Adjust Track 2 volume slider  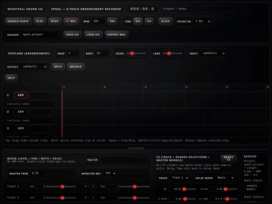pos(62,198)
